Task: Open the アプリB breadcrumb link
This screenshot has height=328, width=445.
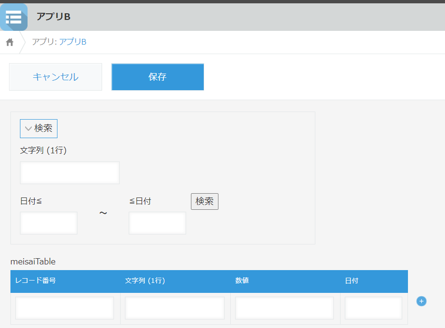Action: click(73, 42)
